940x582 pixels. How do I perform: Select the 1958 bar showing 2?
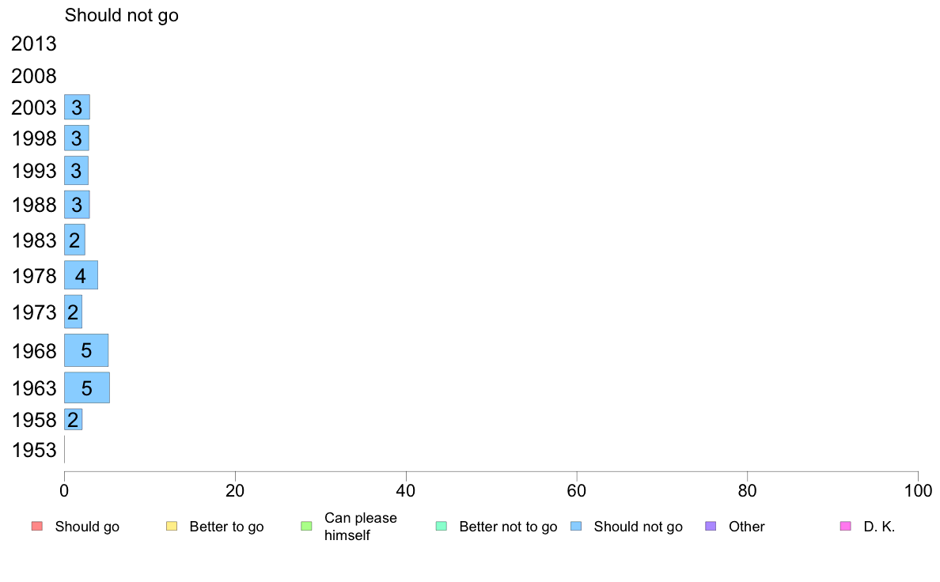pos(73,420)
